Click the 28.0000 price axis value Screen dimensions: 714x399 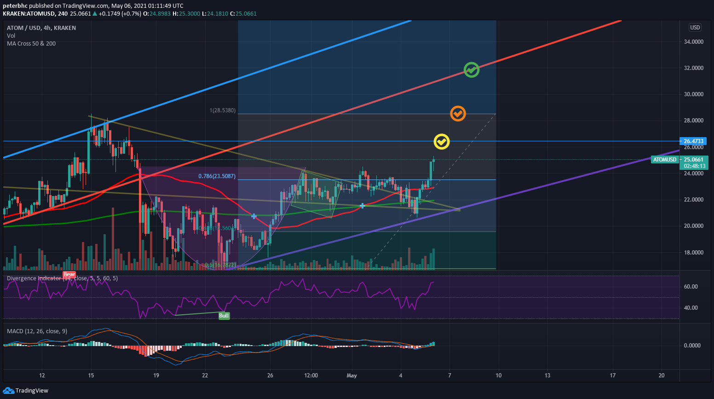(694, 121)
